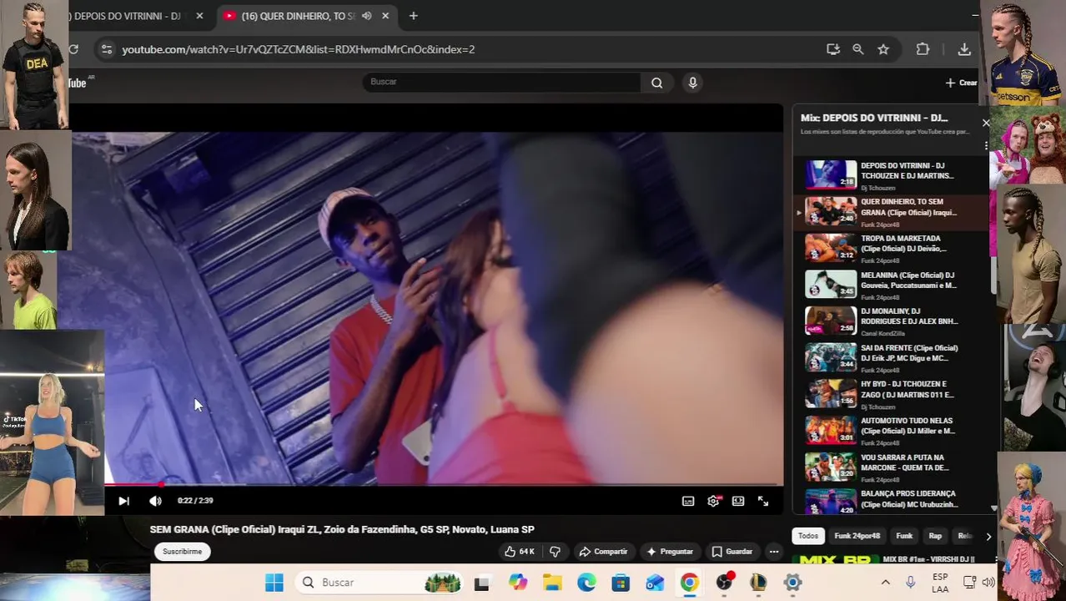
Task: Open Chrome downloads icon
Action: point(964,49)
